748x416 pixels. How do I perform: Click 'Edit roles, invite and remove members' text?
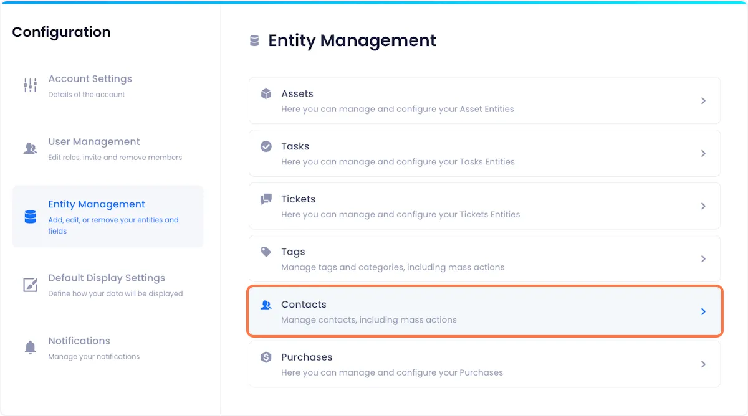tap(115, 158)
